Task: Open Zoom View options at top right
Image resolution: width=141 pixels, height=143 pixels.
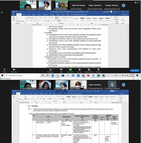Action: pos(137,3)
